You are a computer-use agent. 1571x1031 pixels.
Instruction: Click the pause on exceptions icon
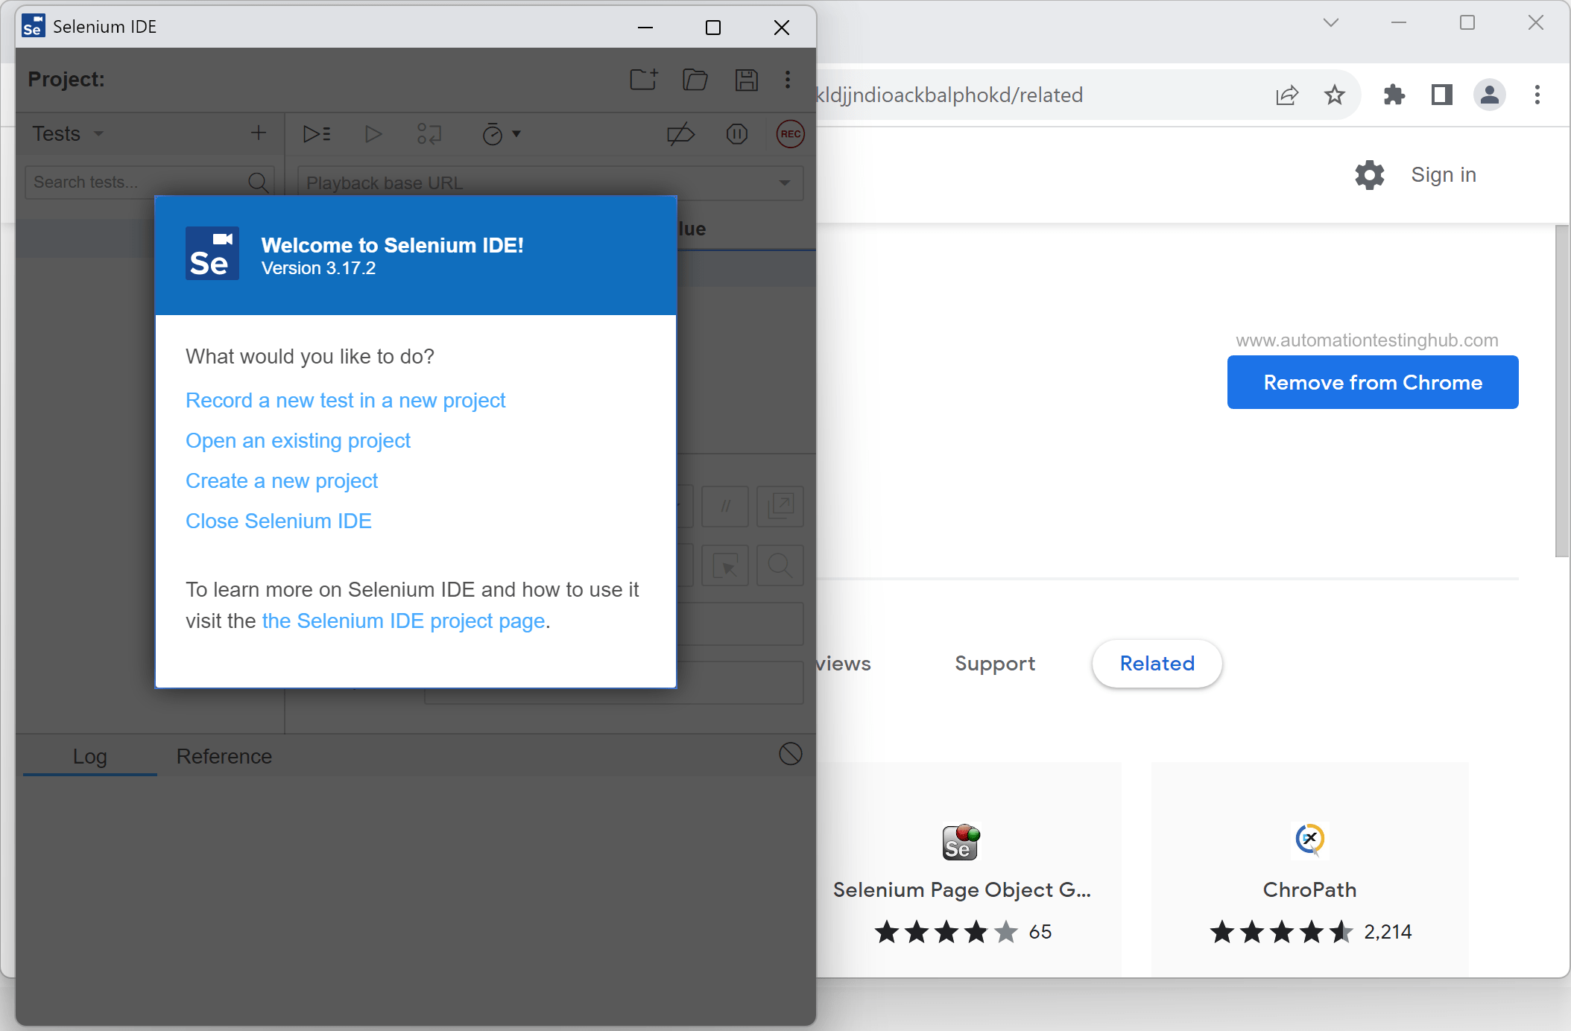point(736,134)
